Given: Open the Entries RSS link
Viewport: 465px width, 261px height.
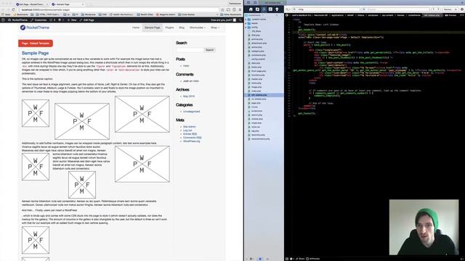Looking at the screenshot, I should pyautogui.click(x=190, y=134).
